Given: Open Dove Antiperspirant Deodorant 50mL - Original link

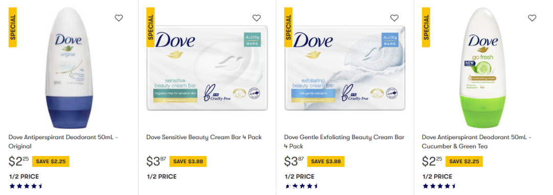Looking at the screenshot, I should (63, 141).
